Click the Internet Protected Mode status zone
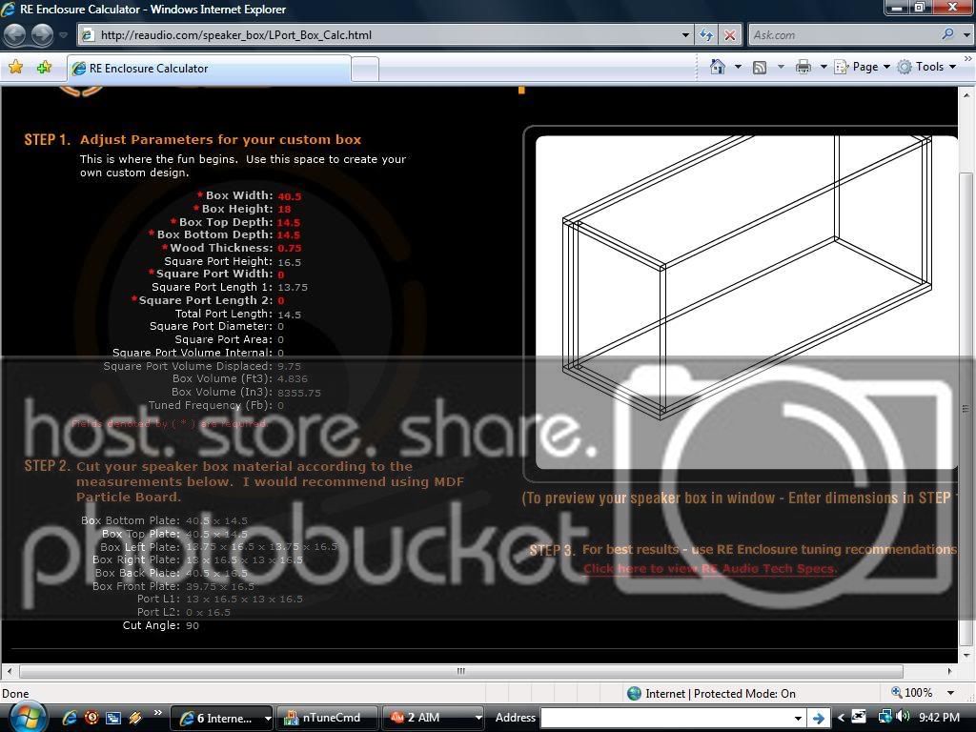The width and height of the screenshot is (976, 732). 712,694
